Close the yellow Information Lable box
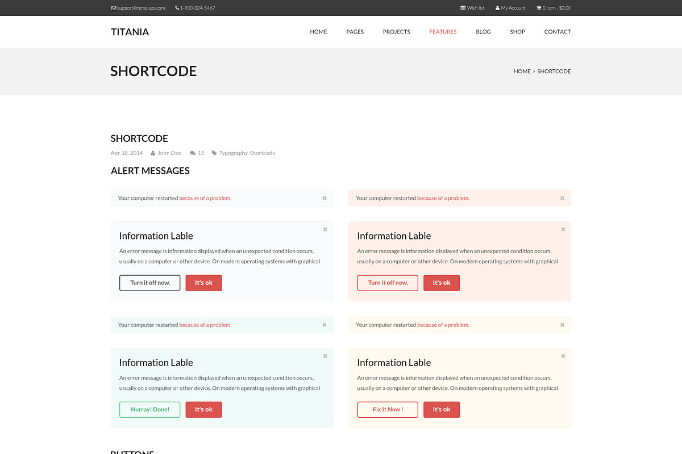The image size is (682, 454). [x=563, y=356]
